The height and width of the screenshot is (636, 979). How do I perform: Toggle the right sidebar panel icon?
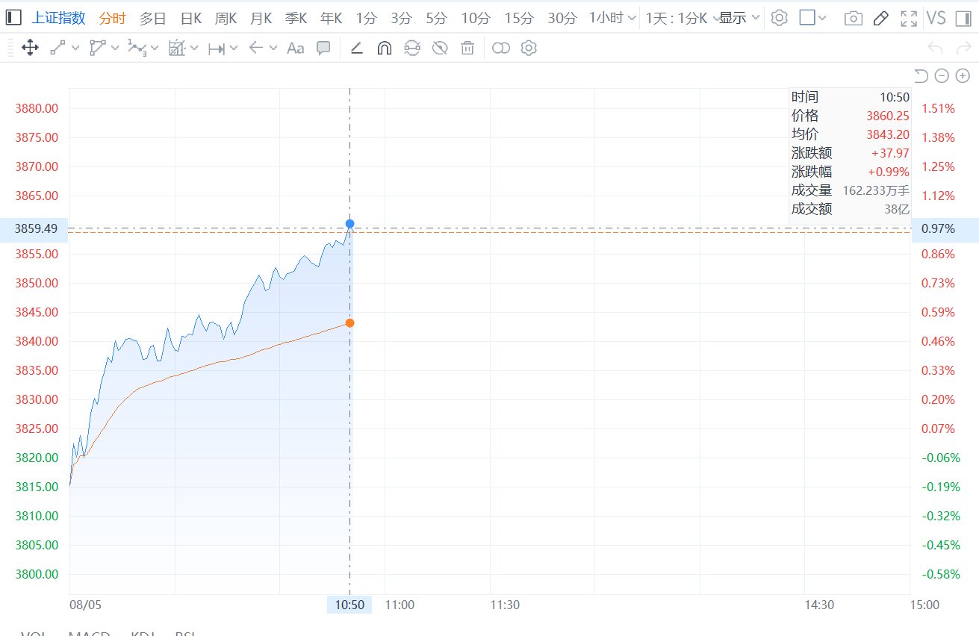(x=963, y=18)
